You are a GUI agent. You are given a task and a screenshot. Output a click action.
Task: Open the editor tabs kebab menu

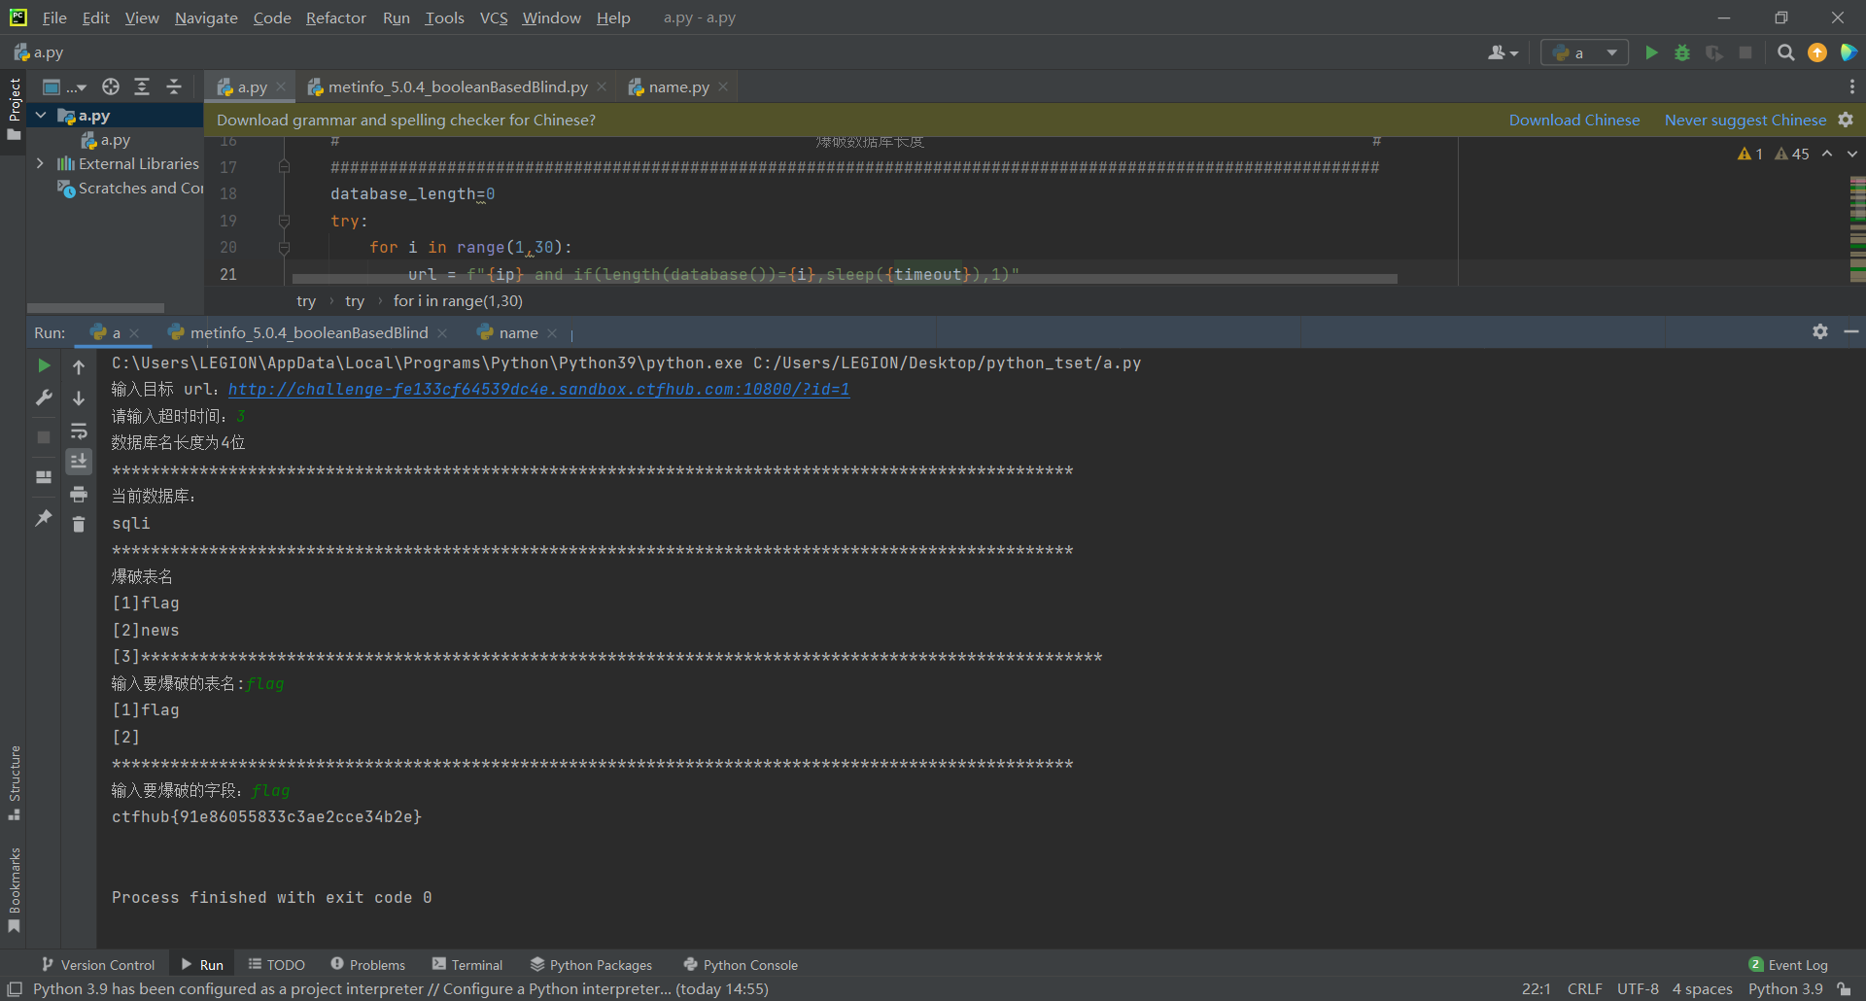pyautogui.click(x=1851, y=86)
